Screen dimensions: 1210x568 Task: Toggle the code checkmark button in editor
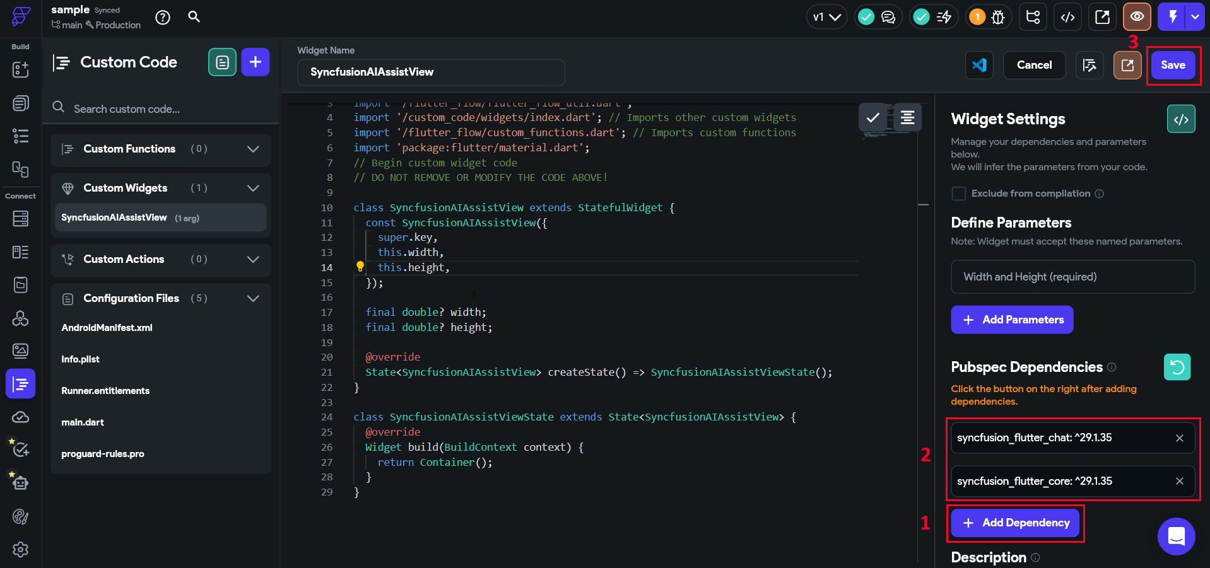tap(873, 117)
